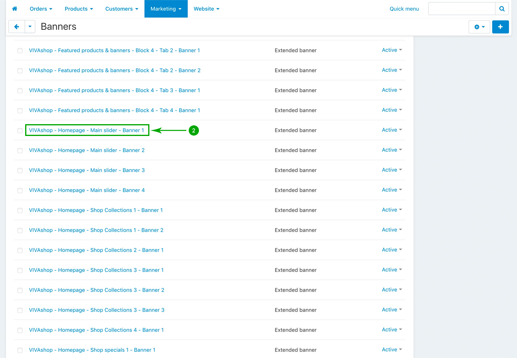
Task: Change Active status for Block 4 - Tab 4 - Banner 1
Action: 392,110
